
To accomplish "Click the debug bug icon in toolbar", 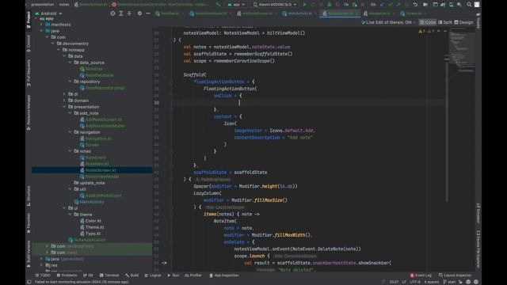I will click(330, 5).
